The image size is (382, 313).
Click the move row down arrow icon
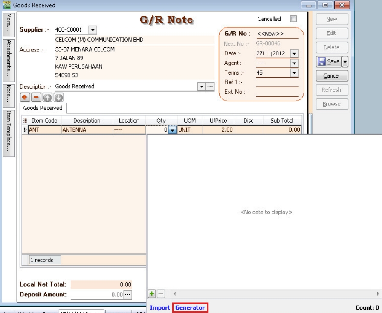pos(51,97)
